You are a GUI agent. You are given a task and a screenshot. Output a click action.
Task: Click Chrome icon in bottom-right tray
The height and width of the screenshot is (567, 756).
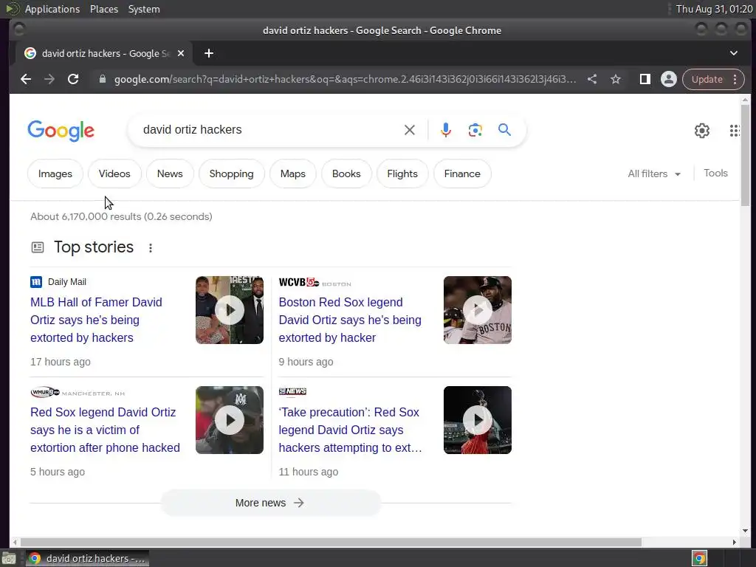coord(699,558)
